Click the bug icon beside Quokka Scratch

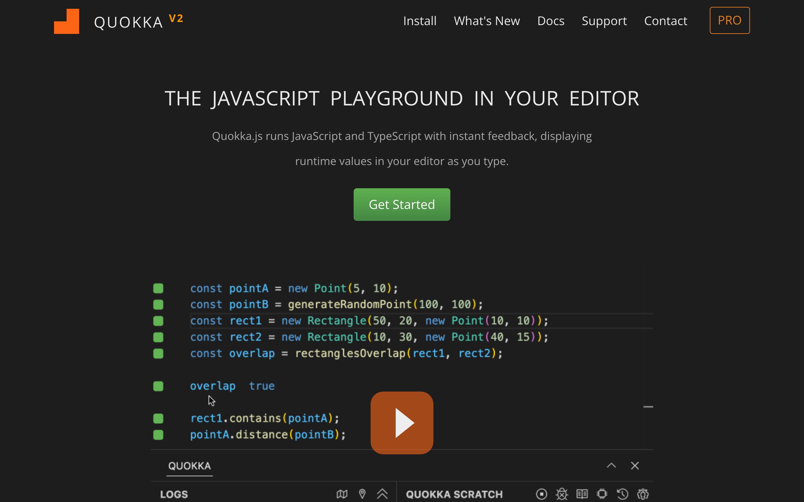pyautogui.click(x=562, y=494)
